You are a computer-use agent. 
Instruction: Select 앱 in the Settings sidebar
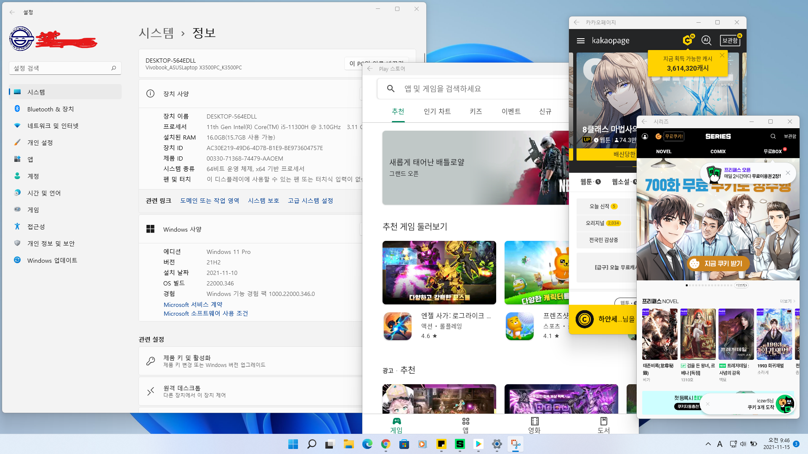(65, 159)
